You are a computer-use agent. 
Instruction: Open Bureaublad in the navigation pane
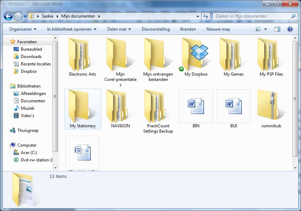(28, 49)
